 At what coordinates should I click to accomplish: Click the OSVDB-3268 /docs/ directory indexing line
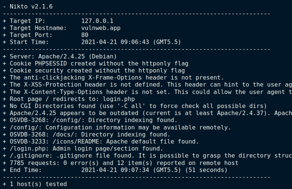(86, 134)
